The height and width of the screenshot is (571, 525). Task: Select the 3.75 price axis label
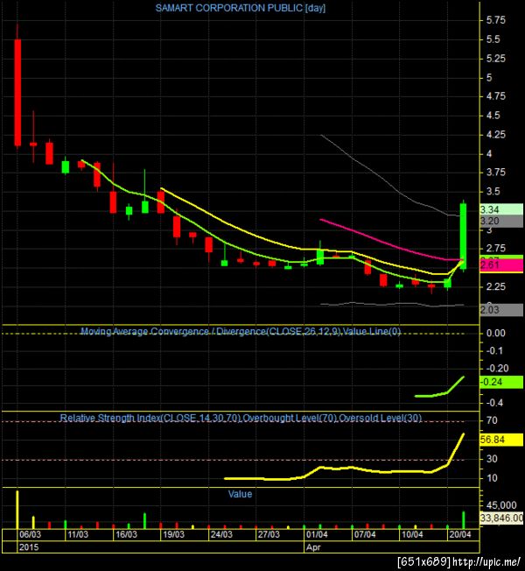[x=496, y=173]
